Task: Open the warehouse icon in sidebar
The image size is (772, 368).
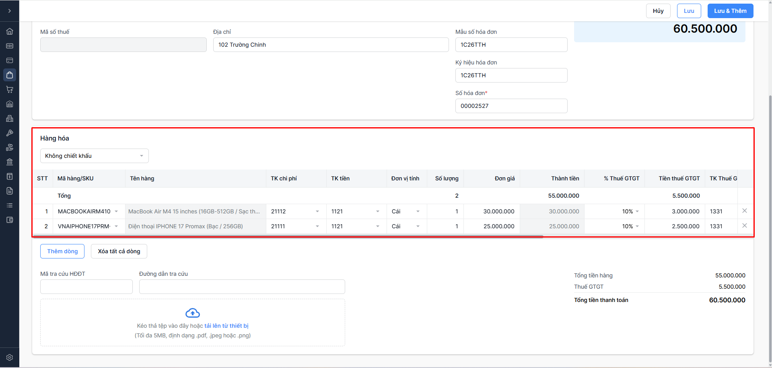Action: click(x=10, y=104)
